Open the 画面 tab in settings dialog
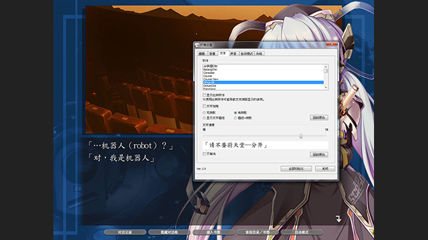This screenshot has height=240, width=428. point(202,54)
